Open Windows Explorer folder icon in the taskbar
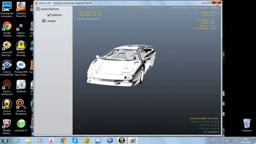The height and width of the screenshot is (144, 256). pyautogui.click(x=28, y=140)
